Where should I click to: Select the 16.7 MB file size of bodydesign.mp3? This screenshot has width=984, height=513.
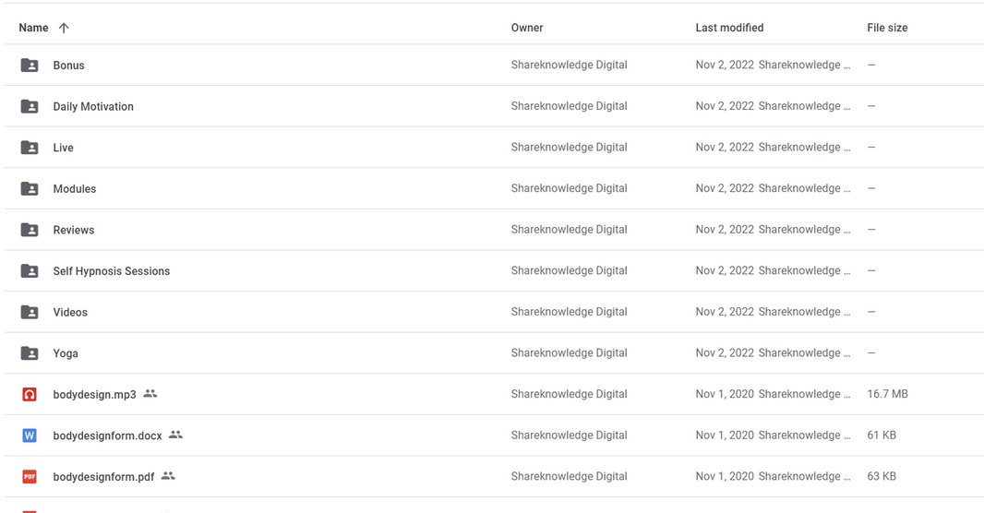[887, 394]
